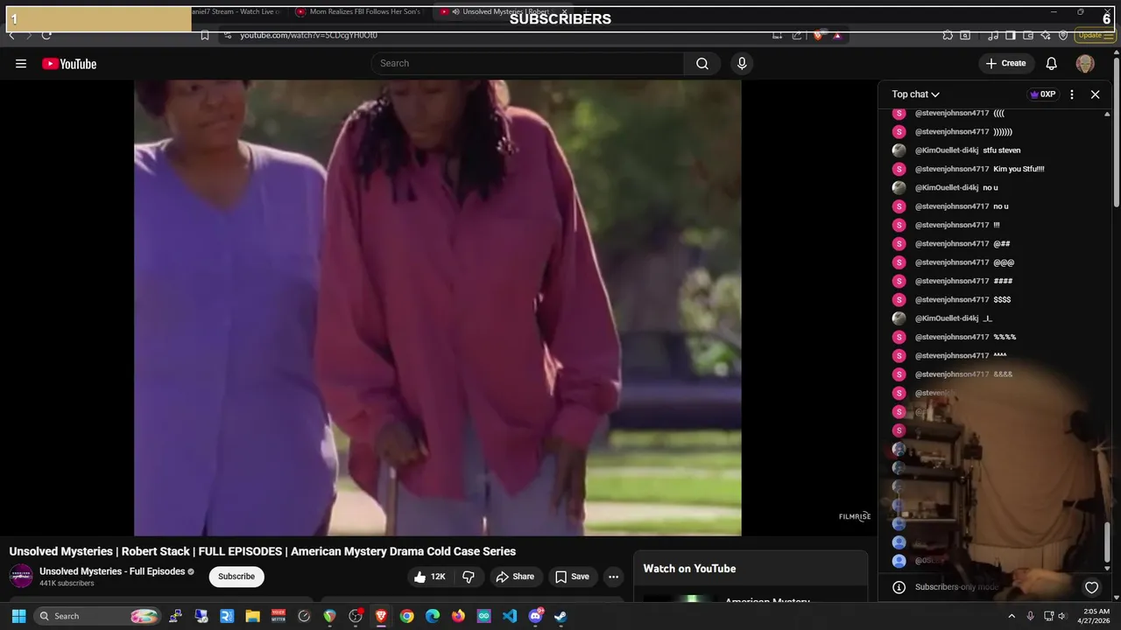Click the Subscribers-only mode info icon
The height and width of the screenshot is (630, 1121).
coord(899,587)
